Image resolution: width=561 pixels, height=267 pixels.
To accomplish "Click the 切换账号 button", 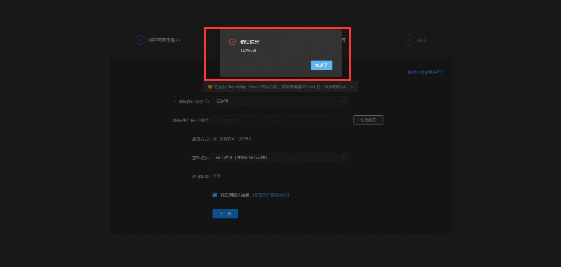I will [x=368, y=120].
